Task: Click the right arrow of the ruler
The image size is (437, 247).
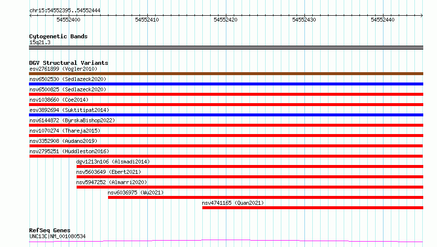Action: click(x=422, y=15)
